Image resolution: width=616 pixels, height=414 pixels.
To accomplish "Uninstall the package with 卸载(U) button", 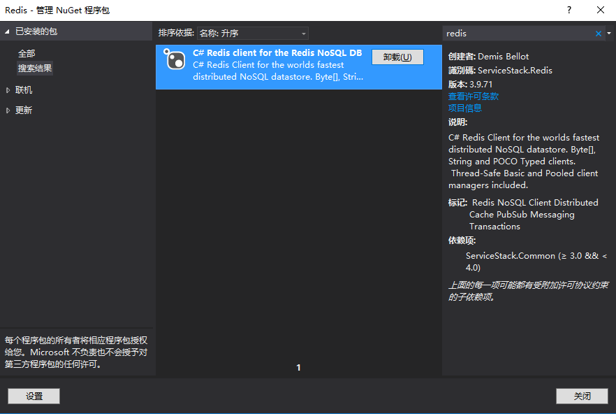I will [x=397, y=57].
